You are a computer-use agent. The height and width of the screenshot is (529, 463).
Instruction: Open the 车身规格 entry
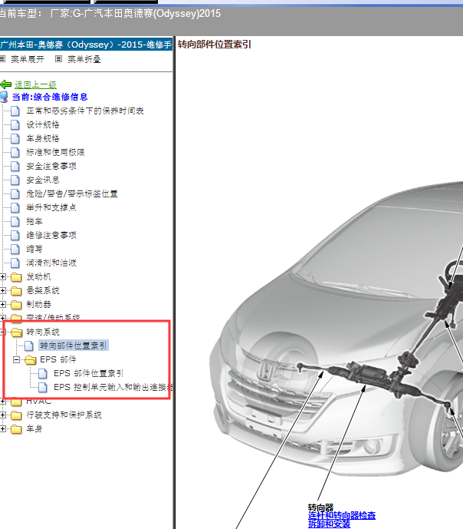pyautogui.click(x=43, y=138)
